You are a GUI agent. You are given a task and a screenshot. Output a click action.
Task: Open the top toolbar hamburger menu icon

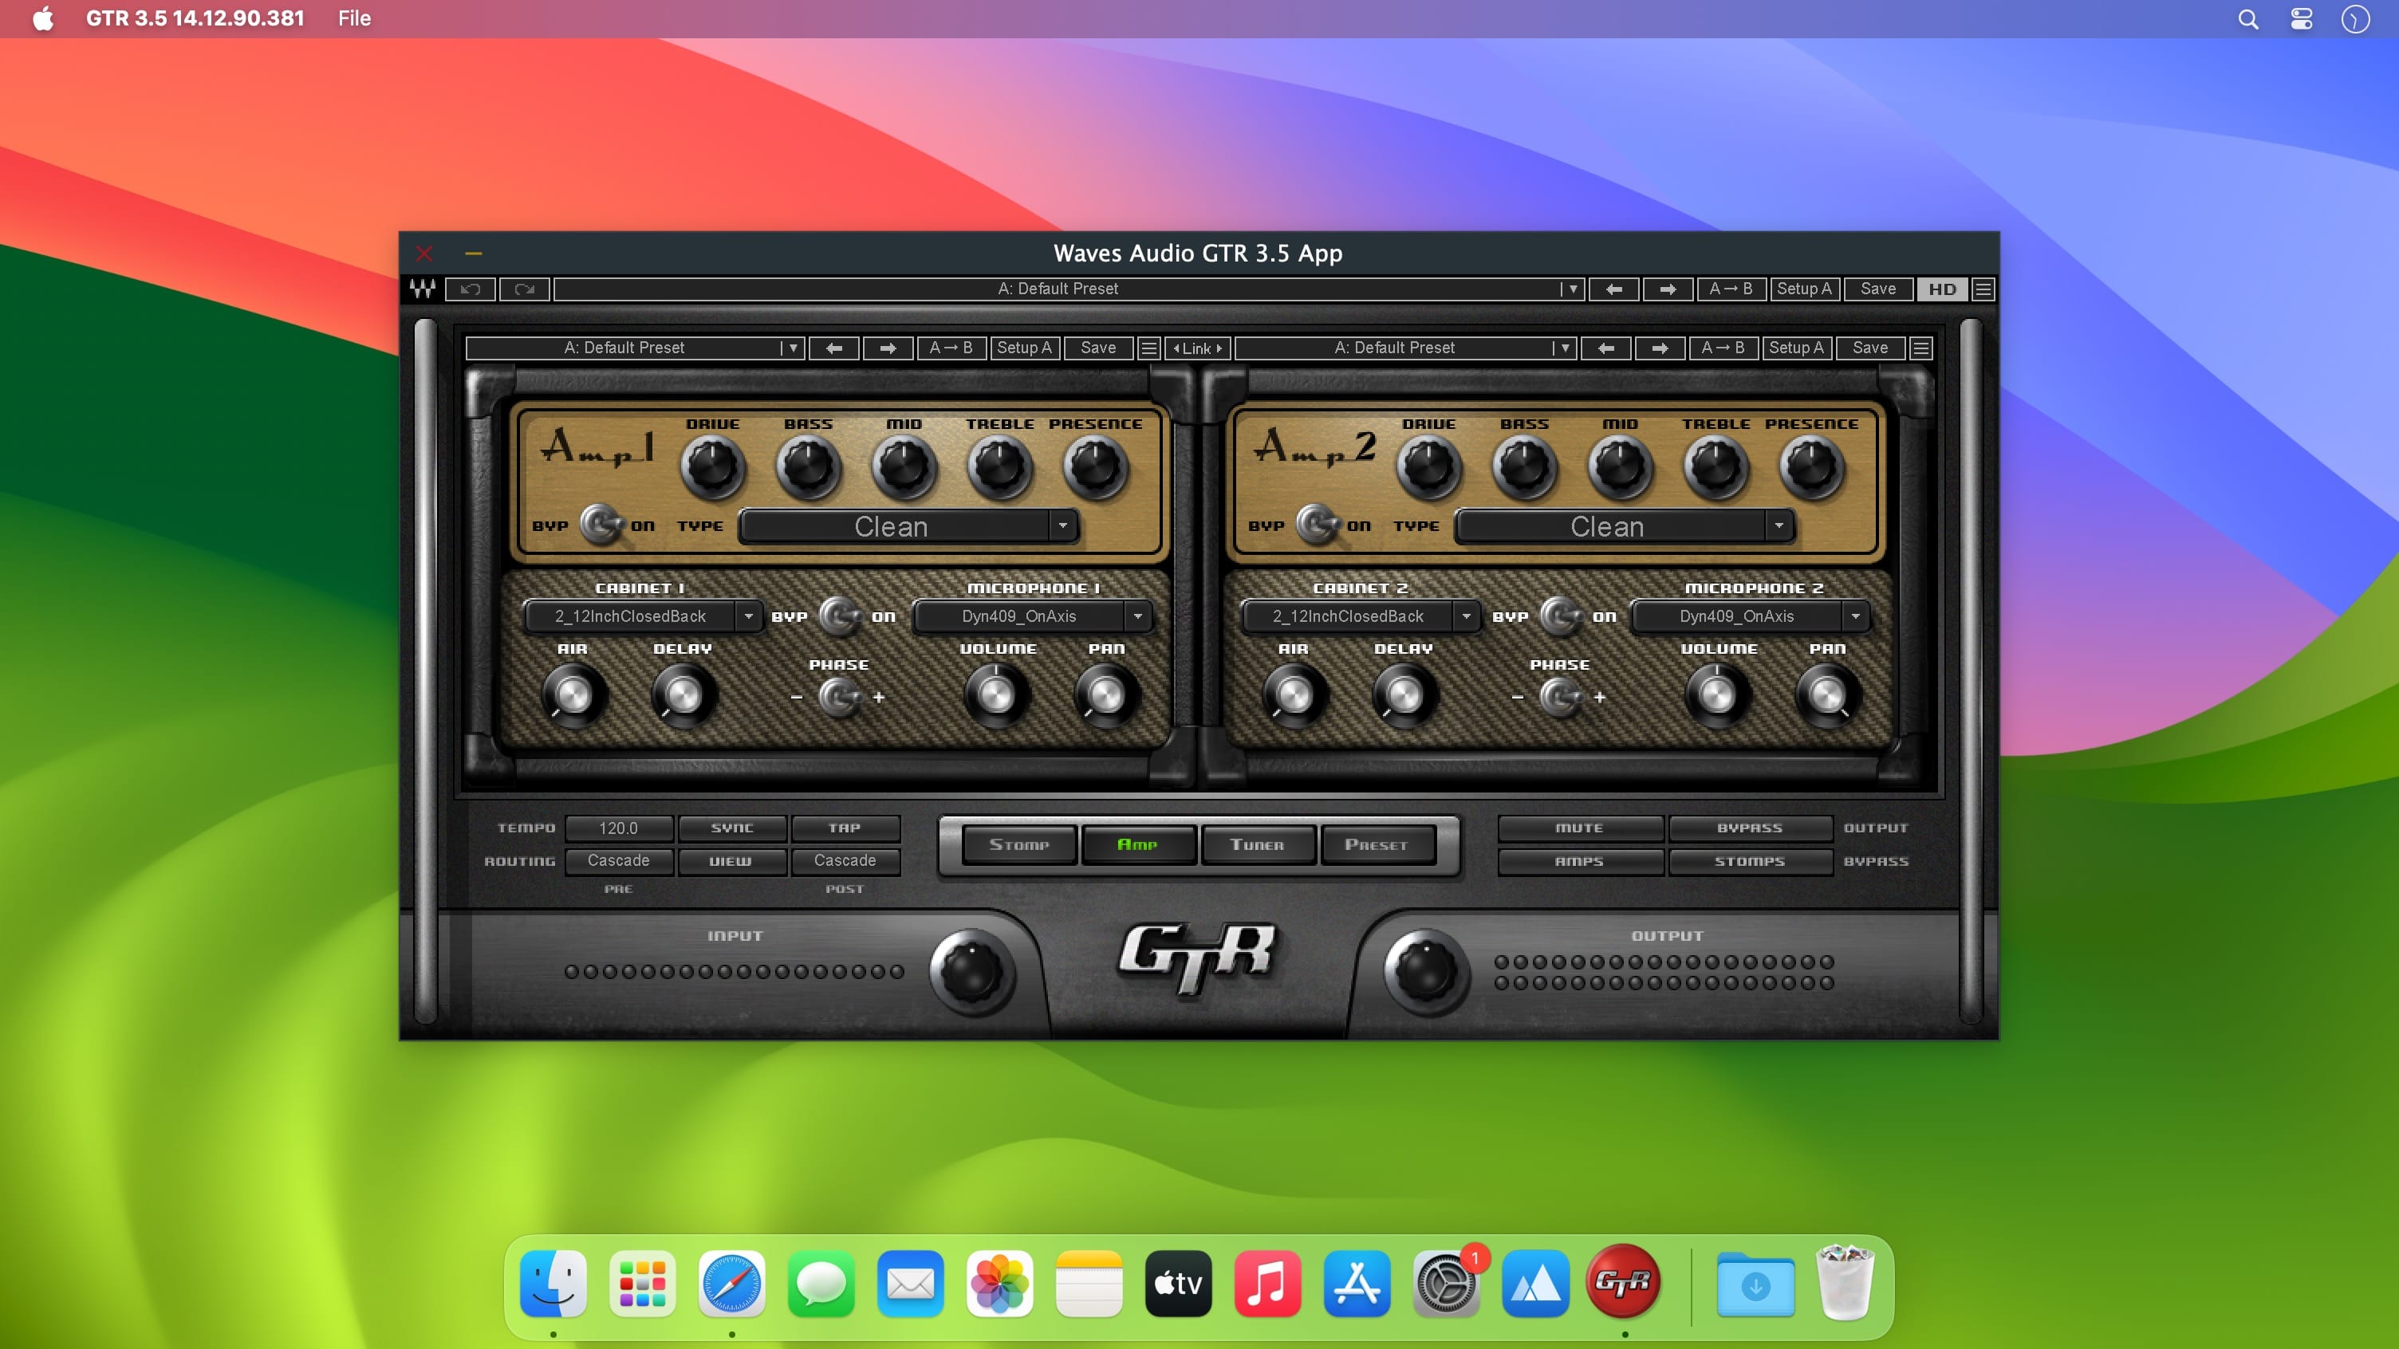[1983, 289]
